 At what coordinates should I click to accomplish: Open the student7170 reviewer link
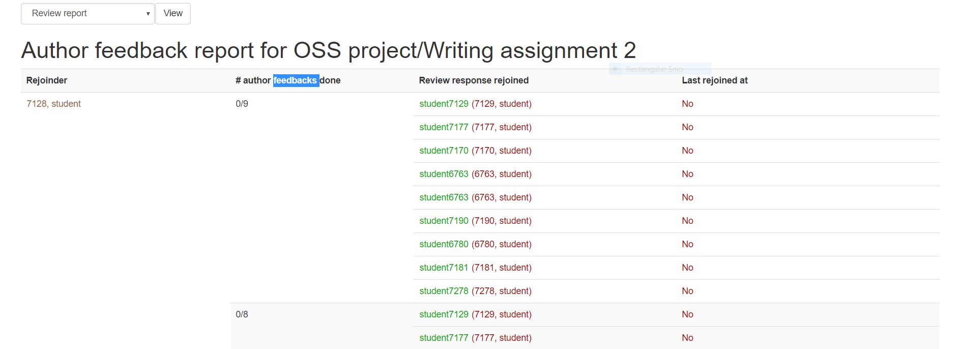[x=444, y=151]
